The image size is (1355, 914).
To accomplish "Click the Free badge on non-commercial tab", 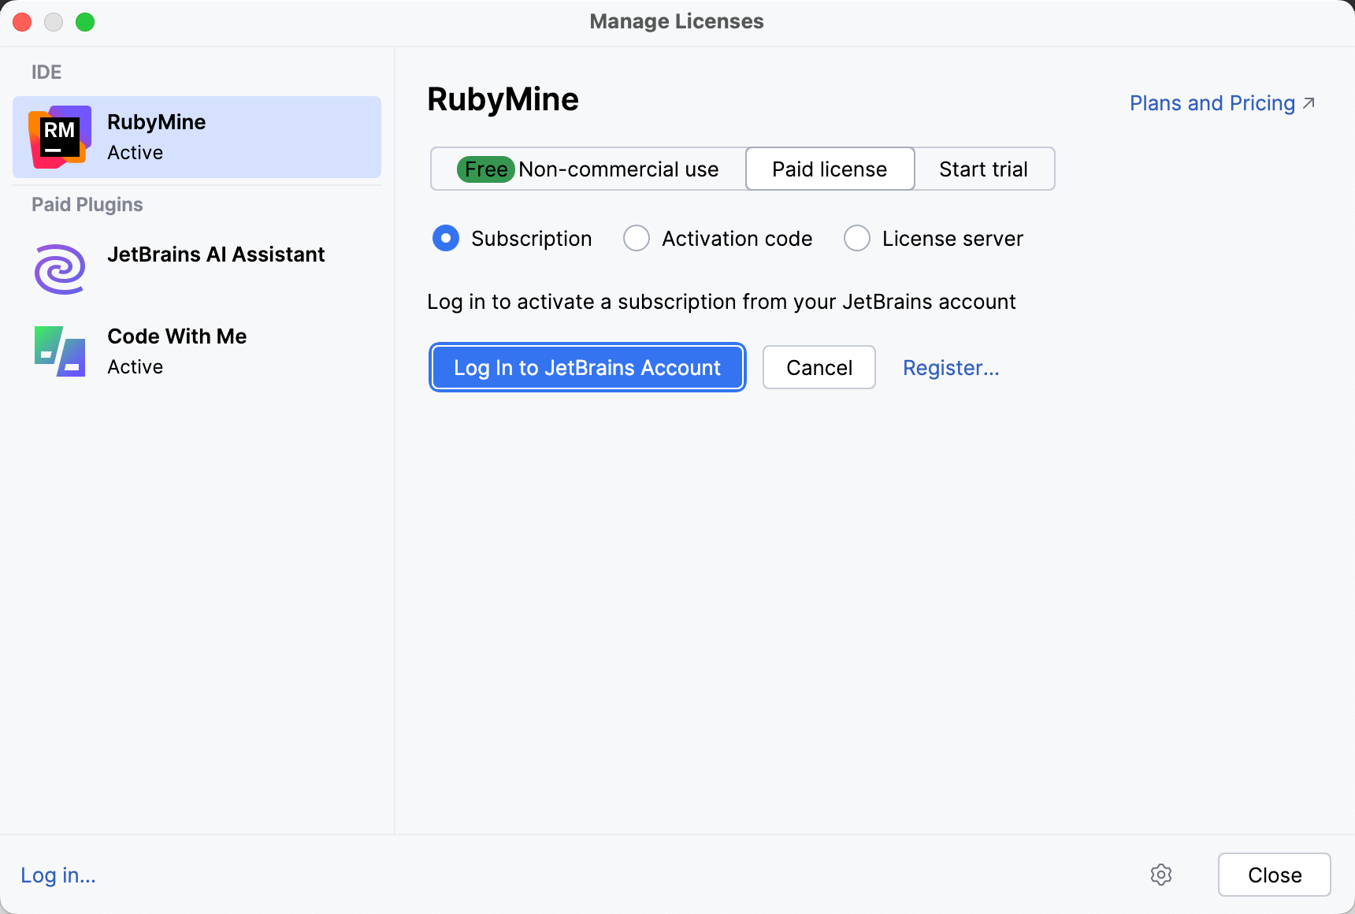I will 485,169.
